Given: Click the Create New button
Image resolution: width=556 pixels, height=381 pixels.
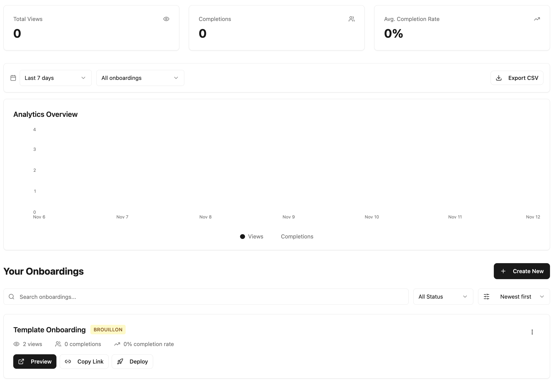Looking at the screenshot, I should (x=522, y=271).
